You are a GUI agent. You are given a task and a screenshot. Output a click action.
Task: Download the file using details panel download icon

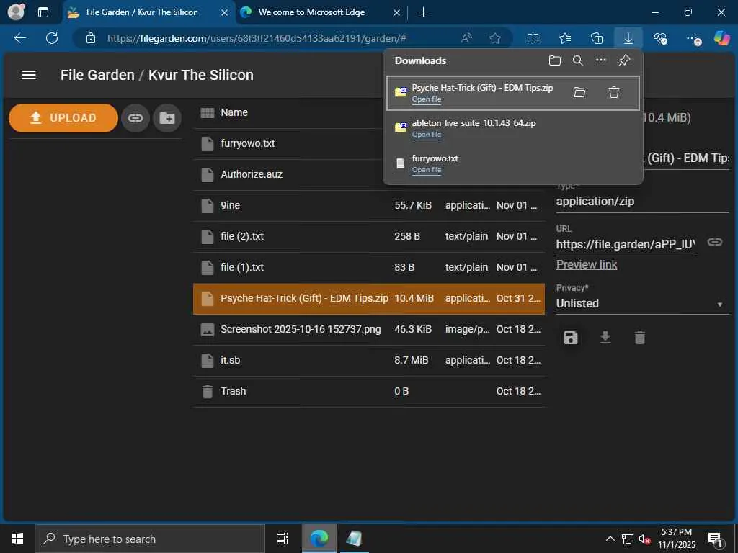point(605,338)
